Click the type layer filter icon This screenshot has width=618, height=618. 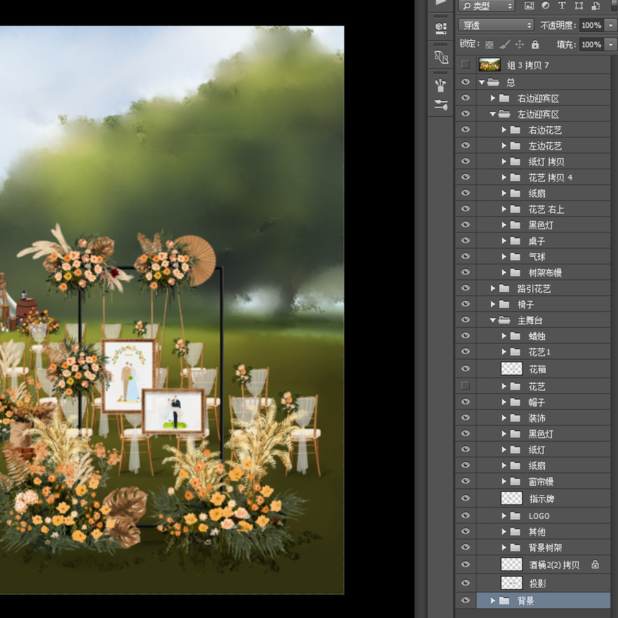[x=562, y=5]
